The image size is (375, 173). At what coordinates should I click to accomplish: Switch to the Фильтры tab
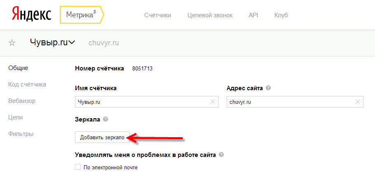pyautogui.click(x=21, y=134)
